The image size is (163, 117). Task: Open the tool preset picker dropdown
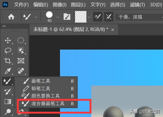point(36,17)
